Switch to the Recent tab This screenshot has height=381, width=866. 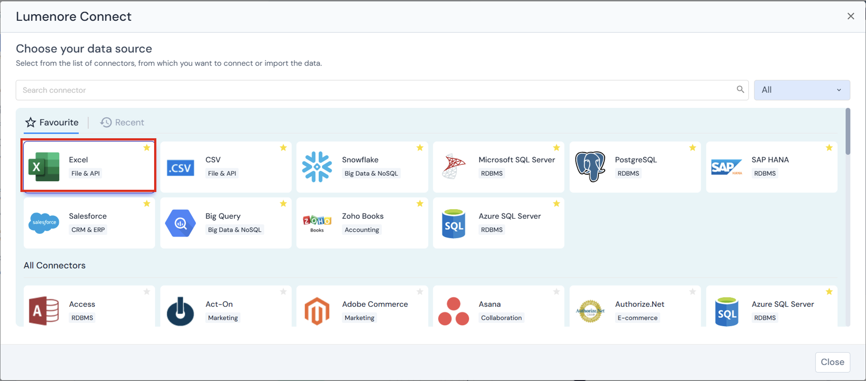(x=122, y=122)
